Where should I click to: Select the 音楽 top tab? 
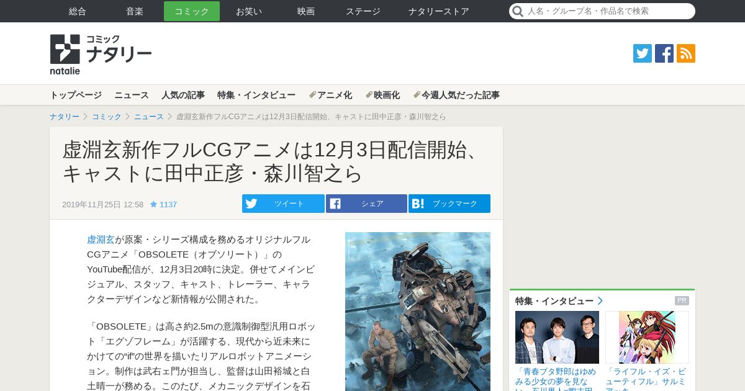point(135,11)
